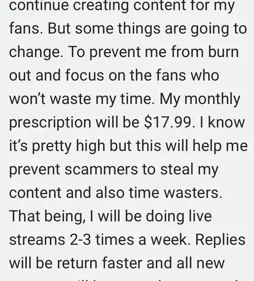
Task: Click the word 'burn' at line end
Action: pyautogui.click(x=223, y=52)
